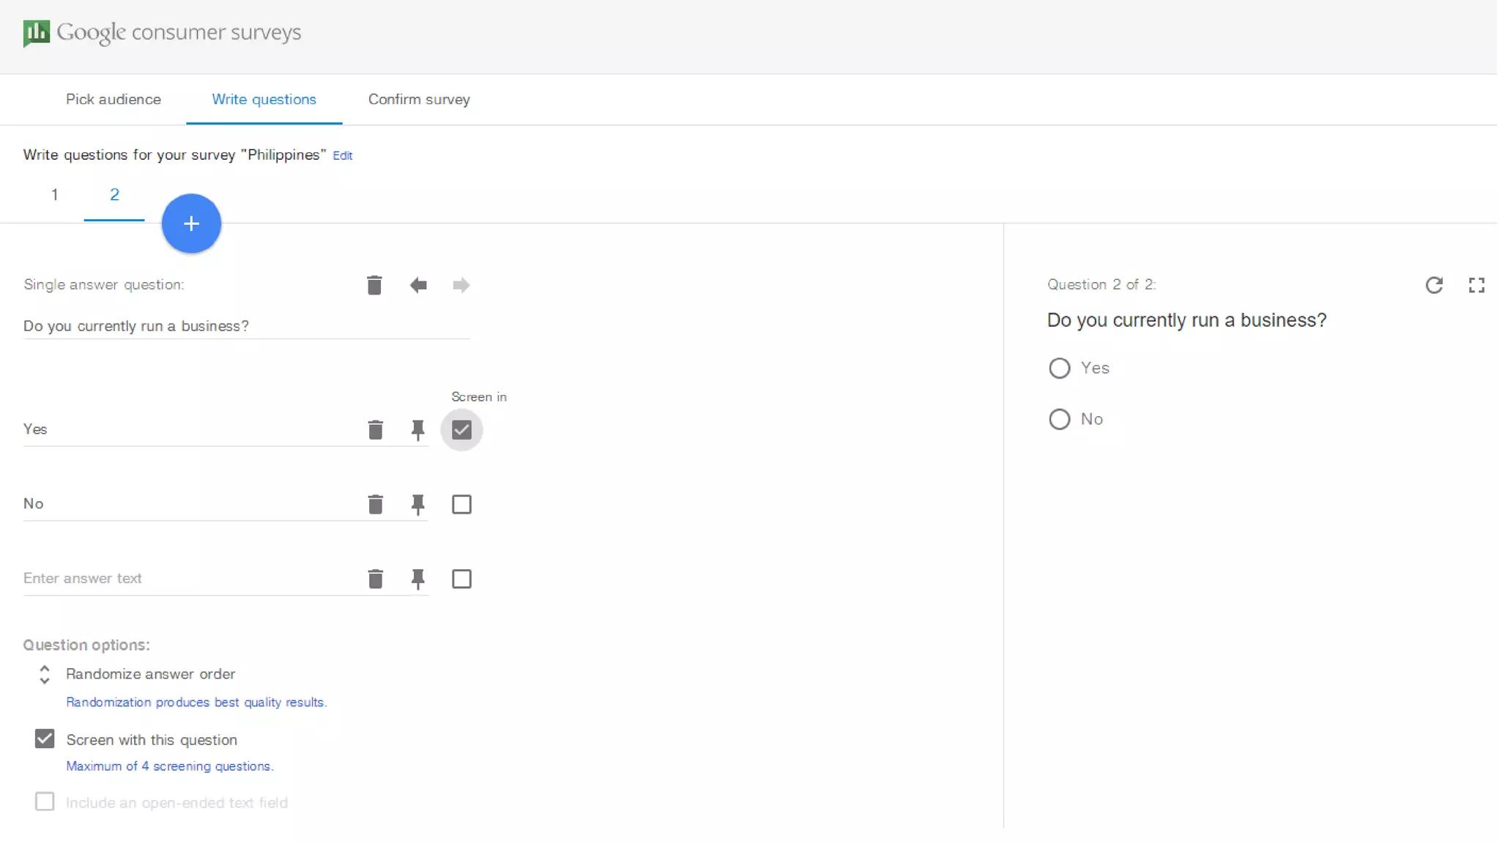
Task: Toggle "Screen with this question" checkbox
Action: click(45, 738)
